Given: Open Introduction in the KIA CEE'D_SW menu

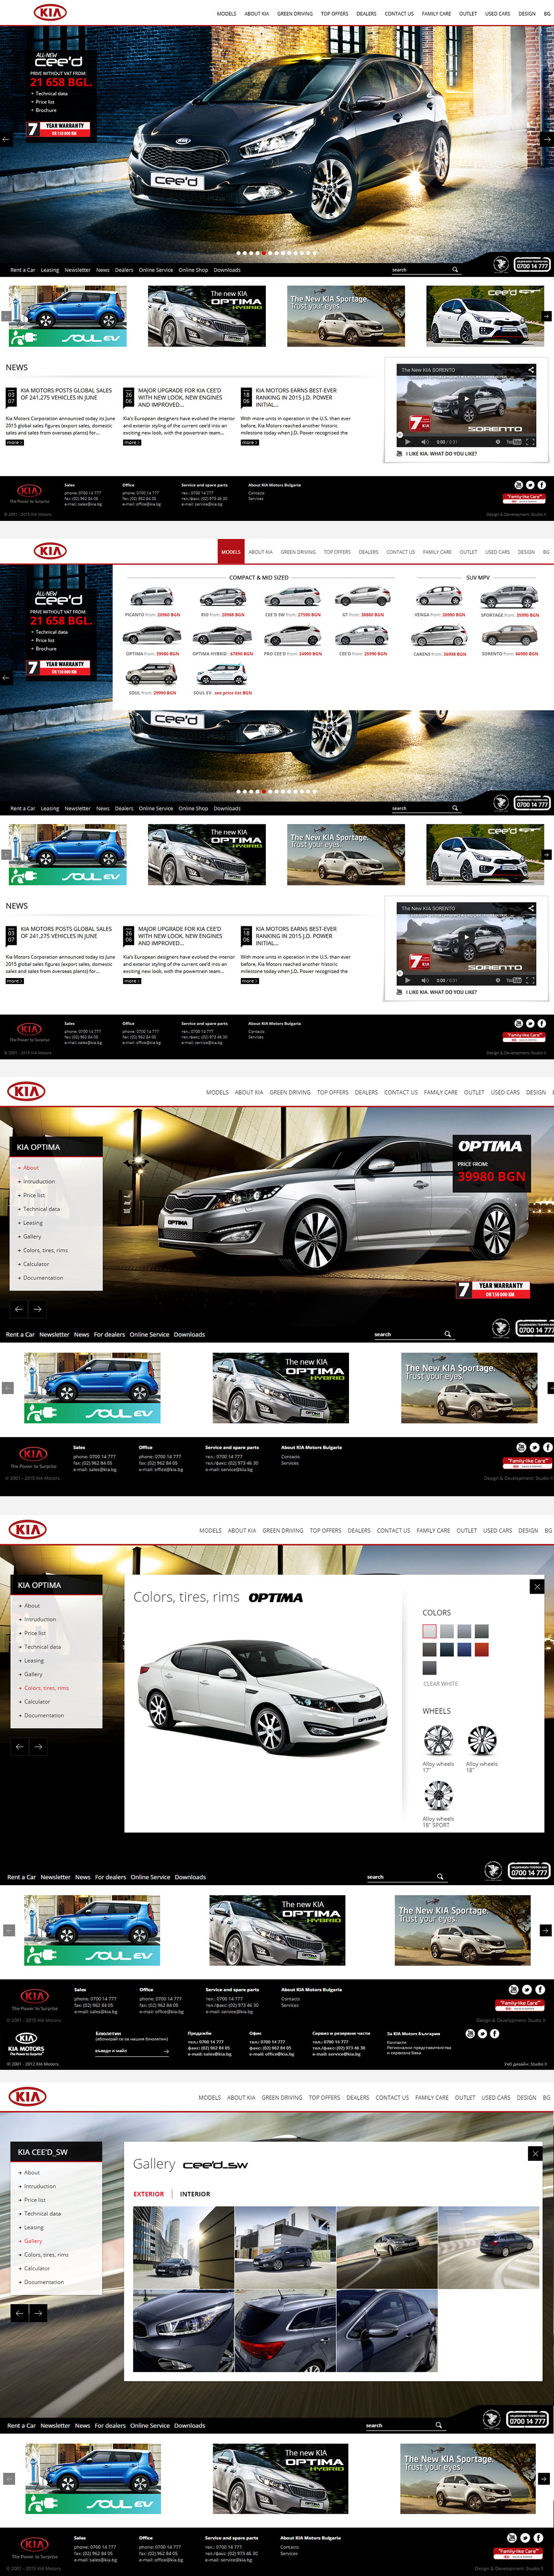Looking at the screenshot, I should [x=40, y=2186].
